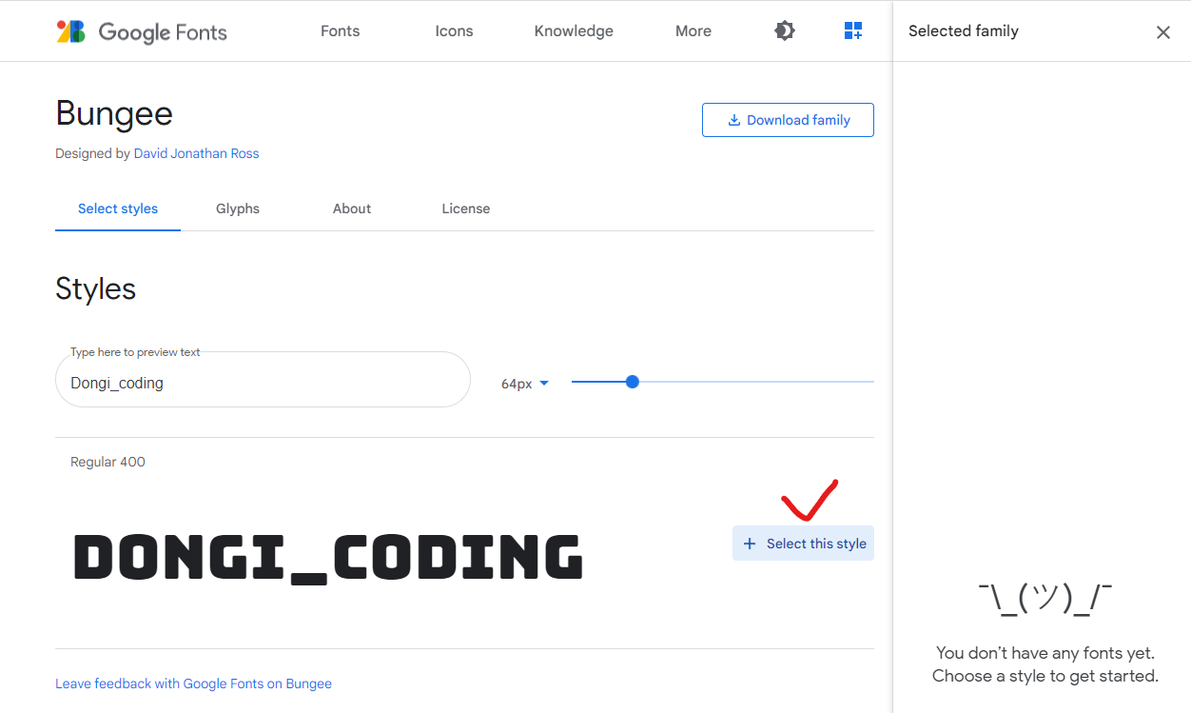Click the DONGI_CODING font preview text

tap(328, 558)
